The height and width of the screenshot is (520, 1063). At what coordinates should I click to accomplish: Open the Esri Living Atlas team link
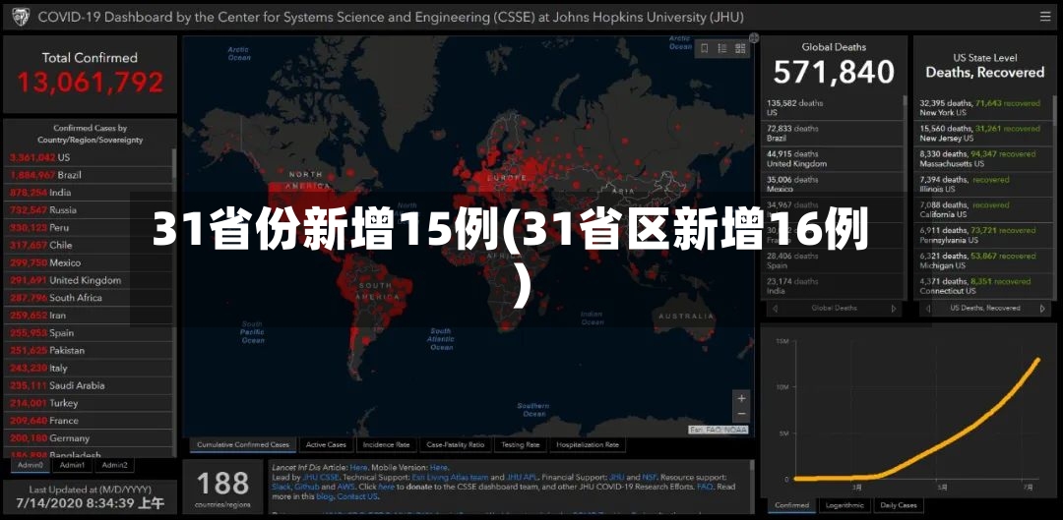[x=450, y=477]
